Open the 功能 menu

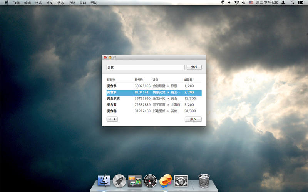[72, 3]
